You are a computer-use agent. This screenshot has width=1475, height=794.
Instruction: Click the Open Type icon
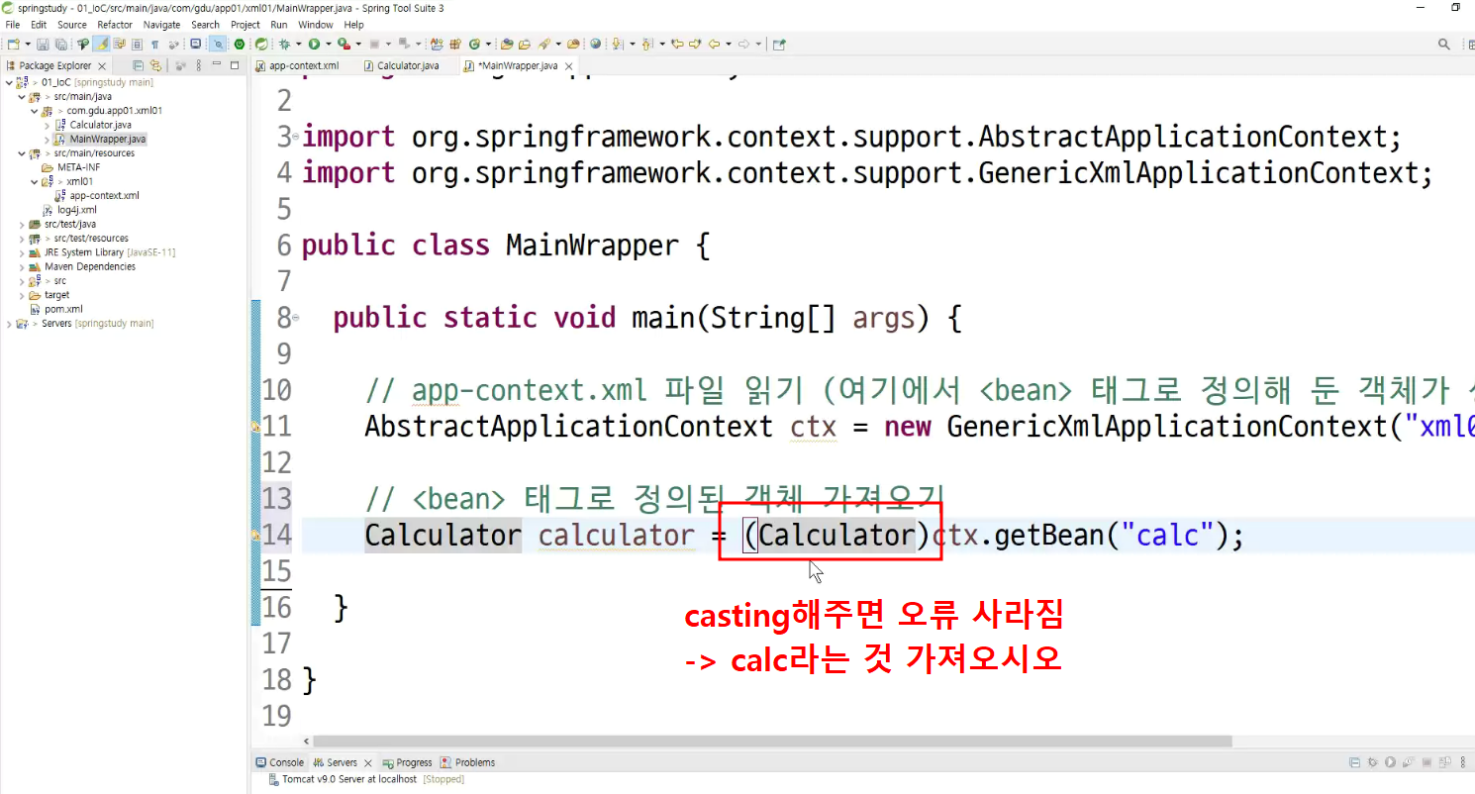pos(506,44)
